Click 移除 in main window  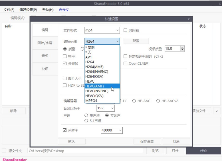click(14, 111)
